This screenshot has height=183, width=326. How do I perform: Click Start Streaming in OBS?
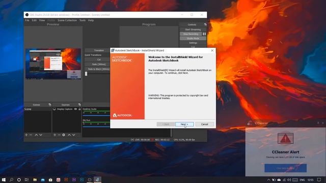click(x=193, y=29)
